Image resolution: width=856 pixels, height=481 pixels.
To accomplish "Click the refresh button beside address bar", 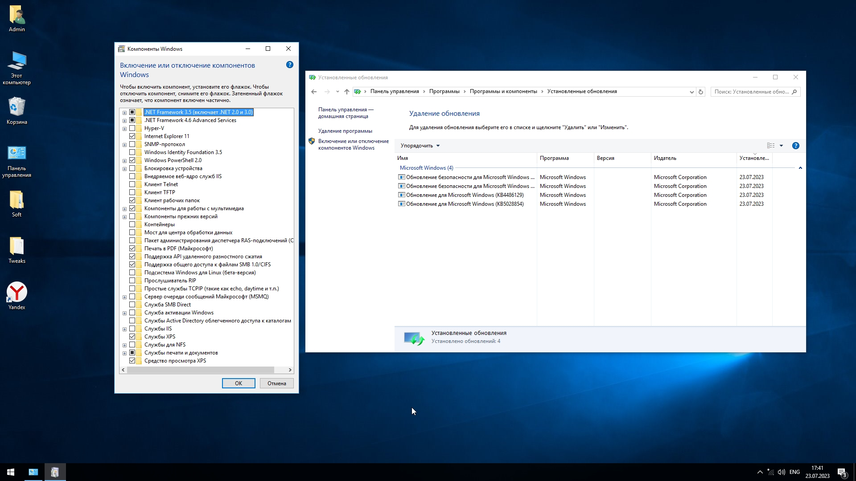I will point(701,92).
